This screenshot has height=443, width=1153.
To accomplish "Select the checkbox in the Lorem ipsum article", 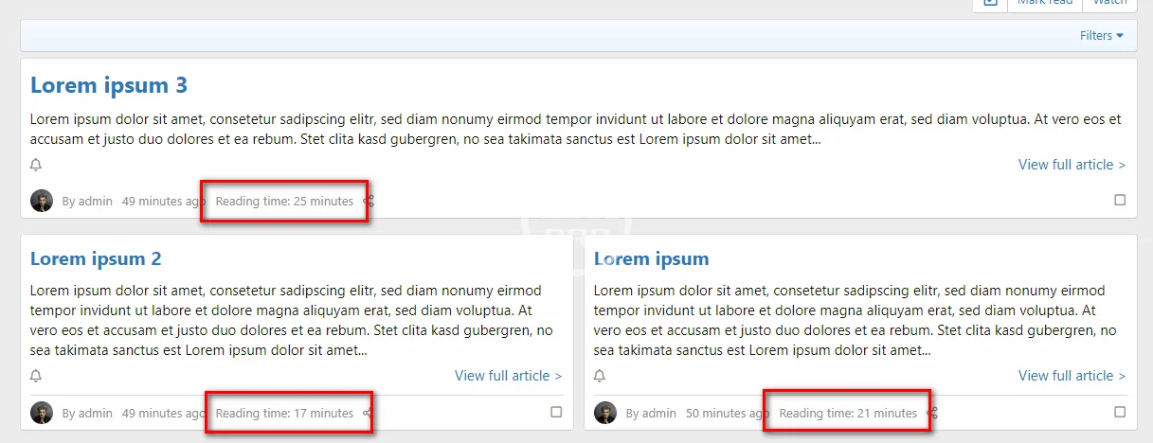I will tap(1120, 412).
